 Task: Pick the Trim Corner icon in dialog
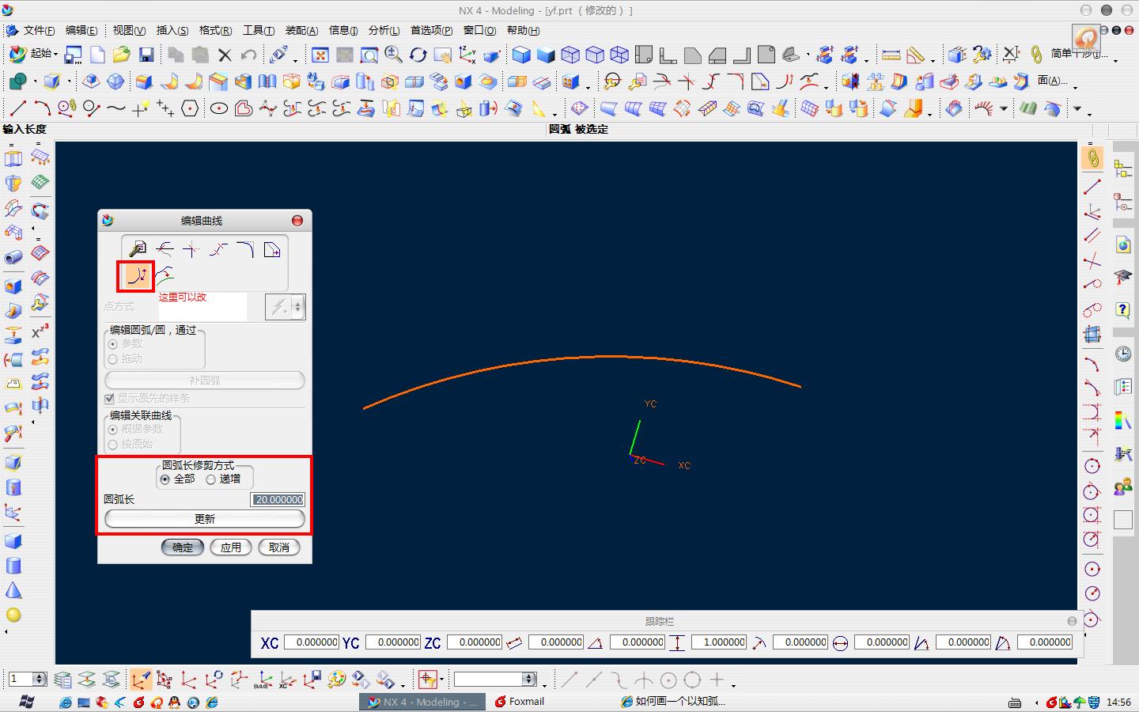pyautogui.click(x=191, y=250)
